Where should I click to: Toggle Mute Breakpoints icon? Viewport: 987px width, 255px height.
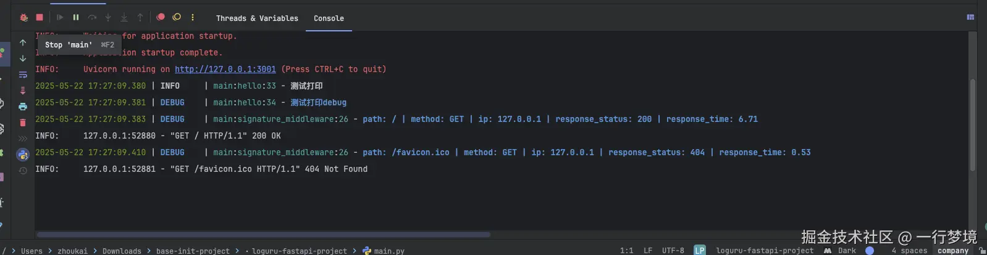pyautogui.click(x=177, y=17)
